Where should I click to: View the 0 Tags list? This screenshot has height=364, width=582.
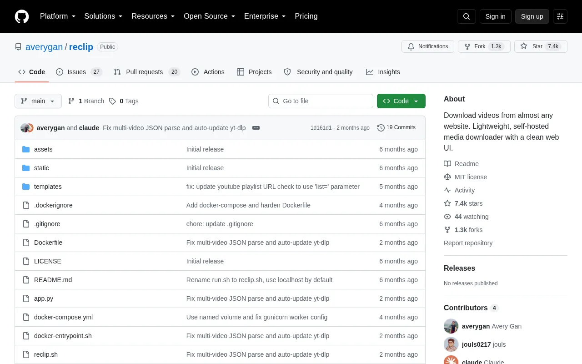124,101
